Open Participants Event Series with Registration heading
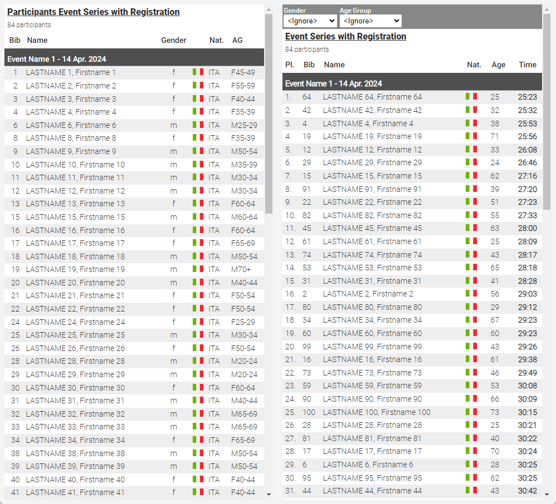Image resolution: width=556 pixels, height=504 pixels. point(93,12)
